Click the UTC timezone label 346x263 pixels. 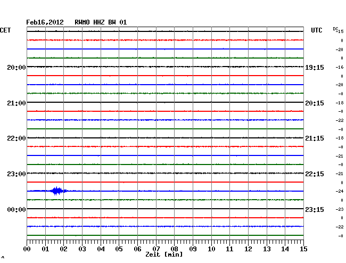coord(316,30)
